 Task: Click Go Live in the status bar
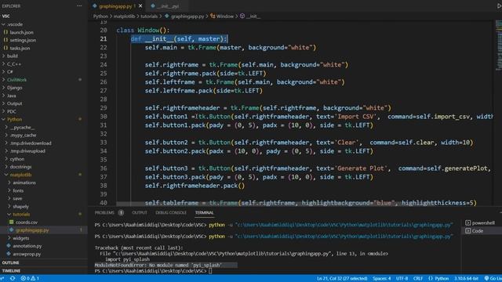pyautogui.click(x=493, y=279)
